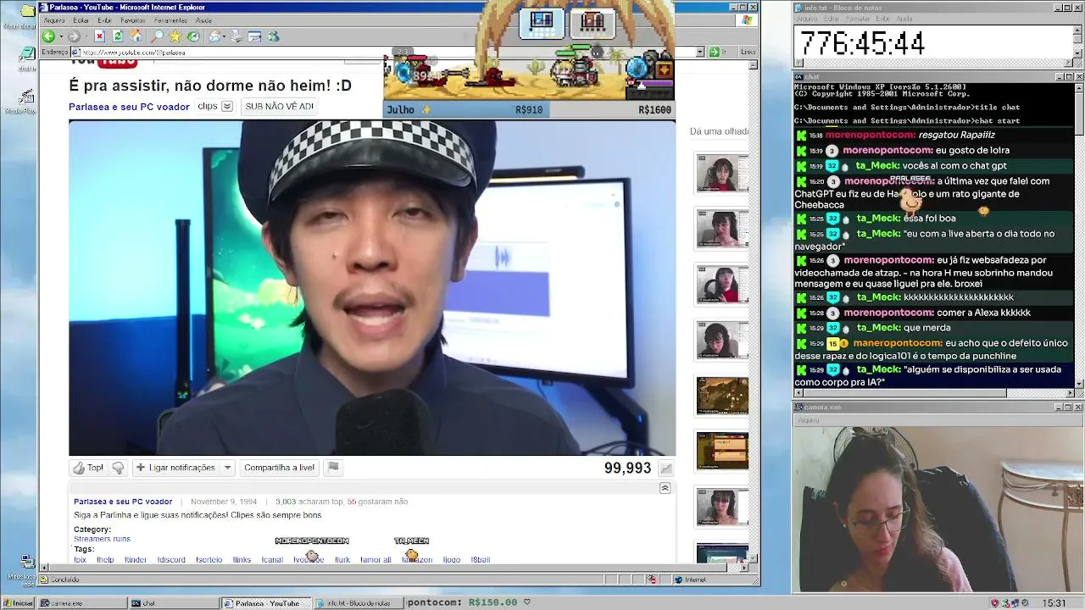
Task: Click the chat window vertical scrollbar
Action: pyautogui.click(x=1079, y=236)
